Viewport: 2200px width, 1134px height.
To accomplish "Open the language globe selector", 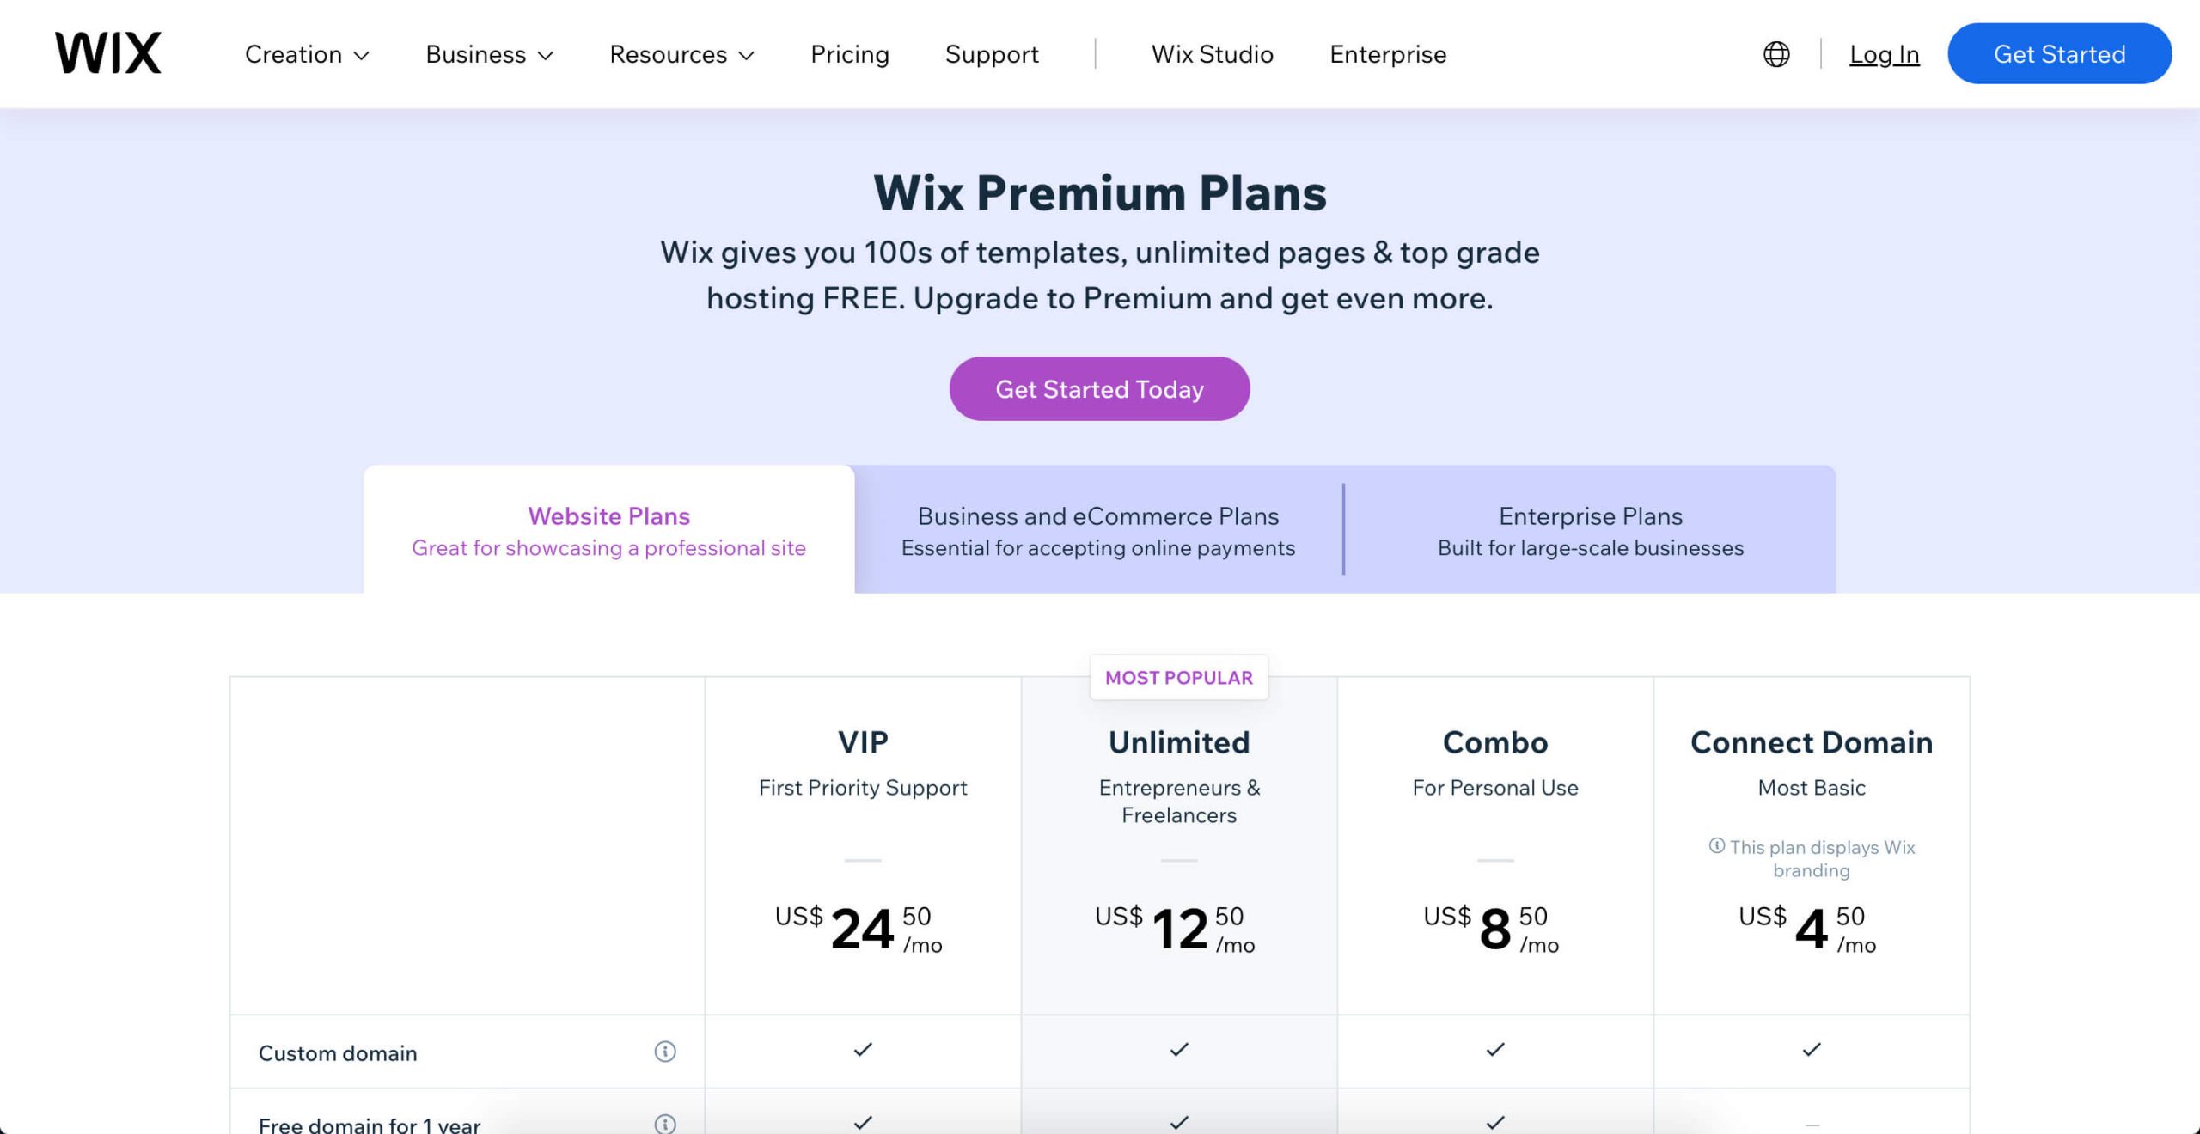I will tap(1776, 54).
